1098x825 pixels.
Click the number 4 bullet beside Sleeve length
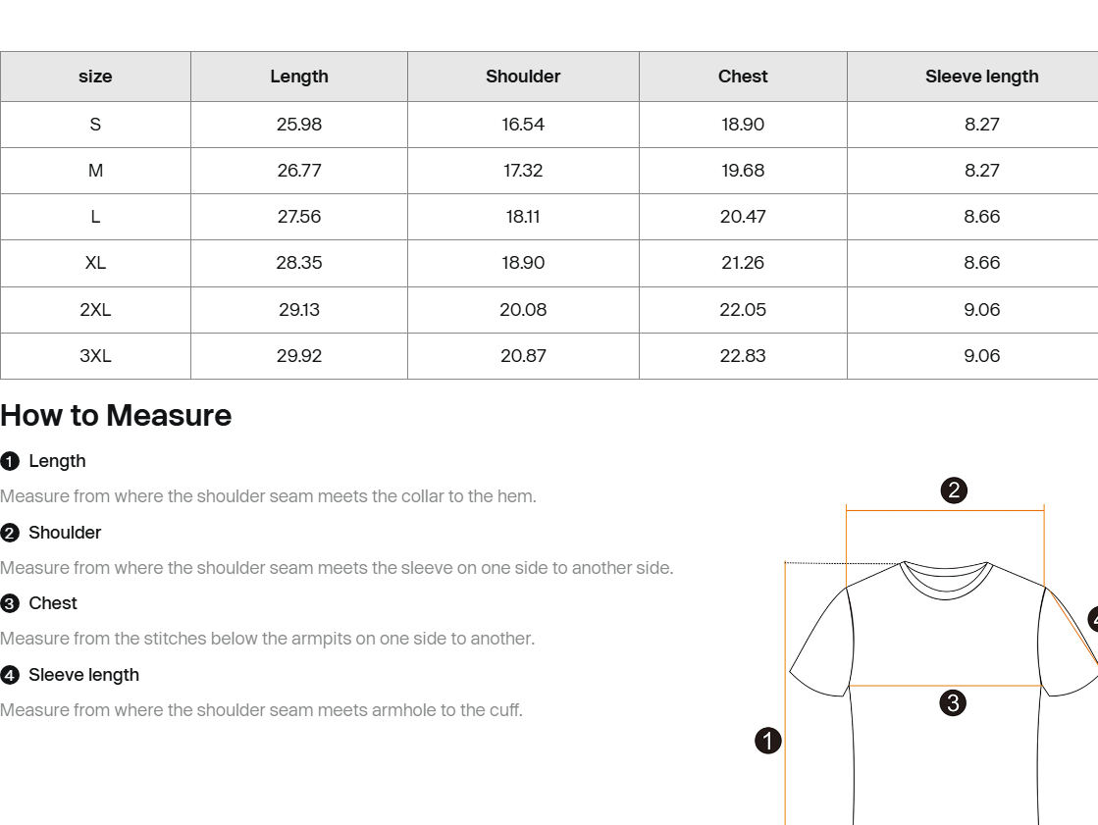pos(10,676)
